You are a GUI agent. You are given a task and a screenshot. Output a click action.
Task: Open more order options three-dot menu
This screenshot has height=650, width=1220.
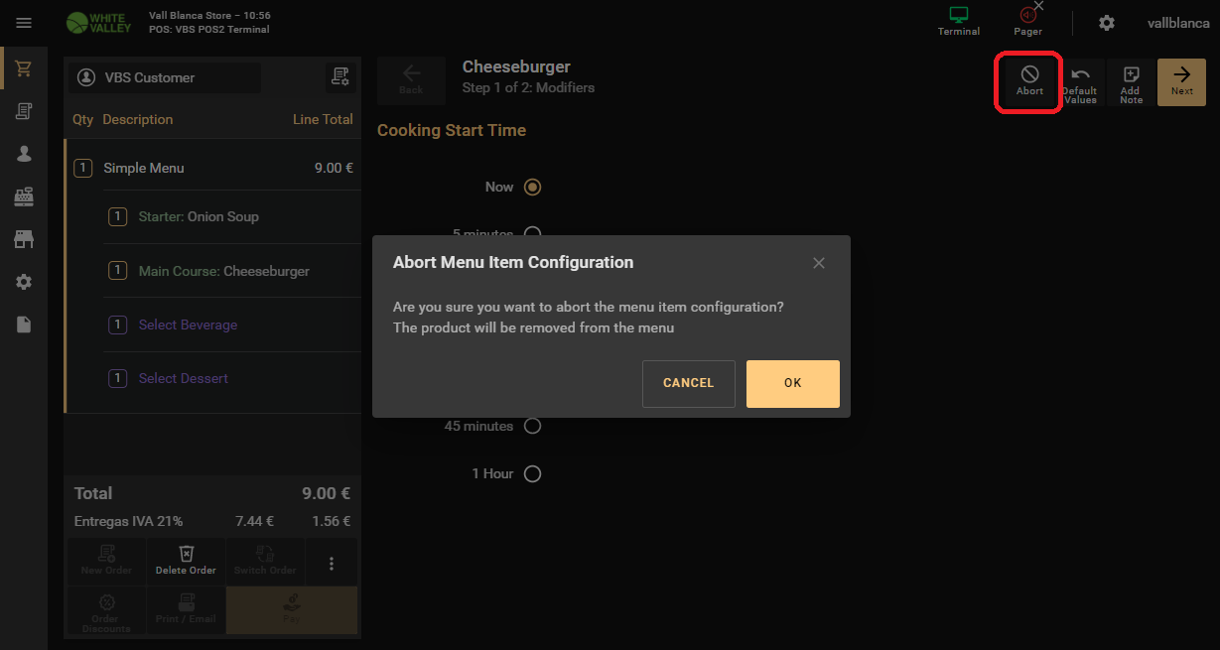tap(332, 564)
